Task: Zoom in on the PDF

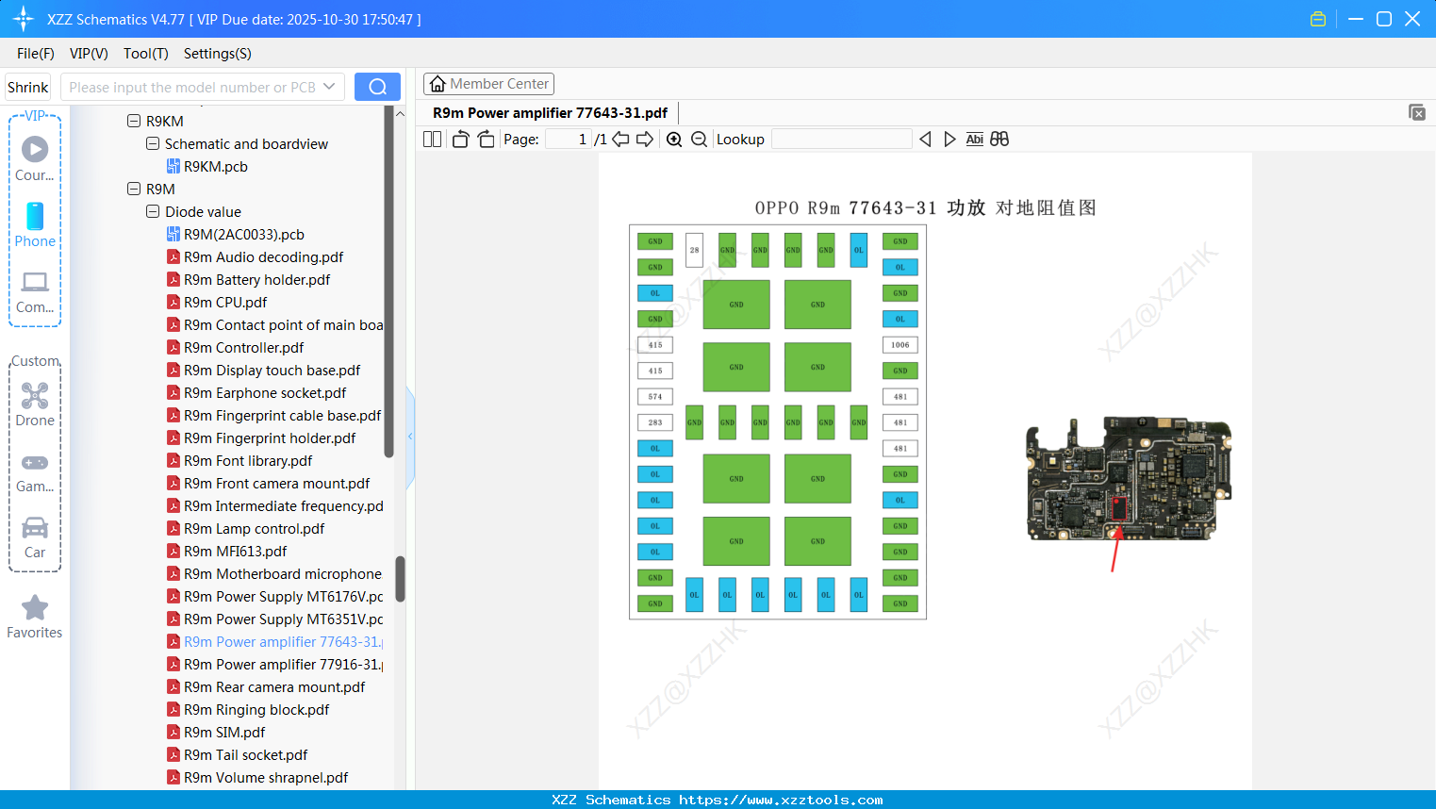Action: click(674, 140)
